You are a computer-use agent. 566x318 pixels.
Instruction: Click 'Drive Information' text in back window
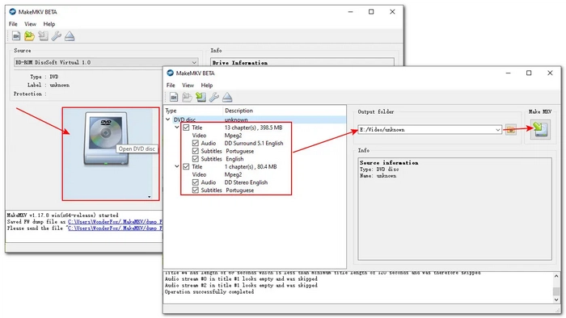tap(239, 63)
